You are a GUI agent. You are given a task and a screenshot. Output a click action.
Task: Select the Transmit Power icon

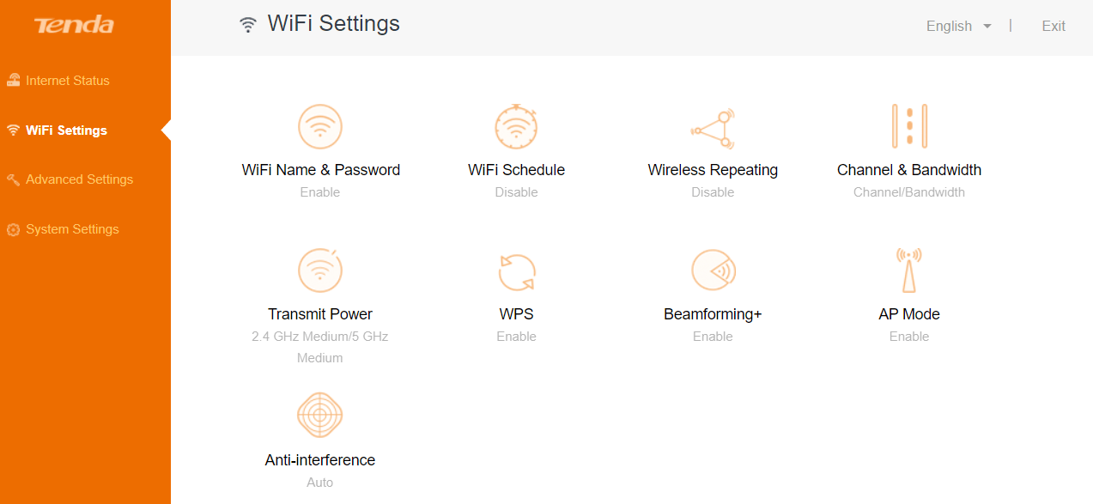(319, 270)
